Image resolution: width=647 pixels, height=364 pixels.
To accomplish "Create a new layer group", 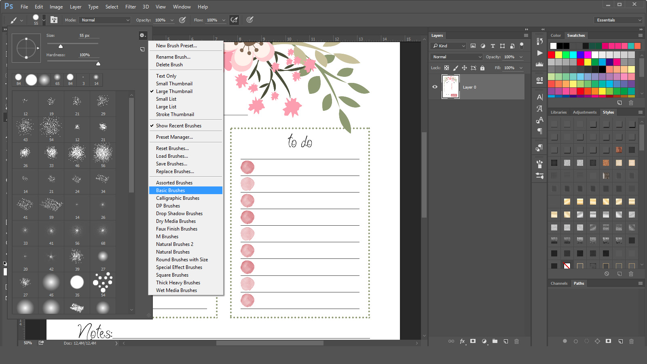I will pos(495,341).
